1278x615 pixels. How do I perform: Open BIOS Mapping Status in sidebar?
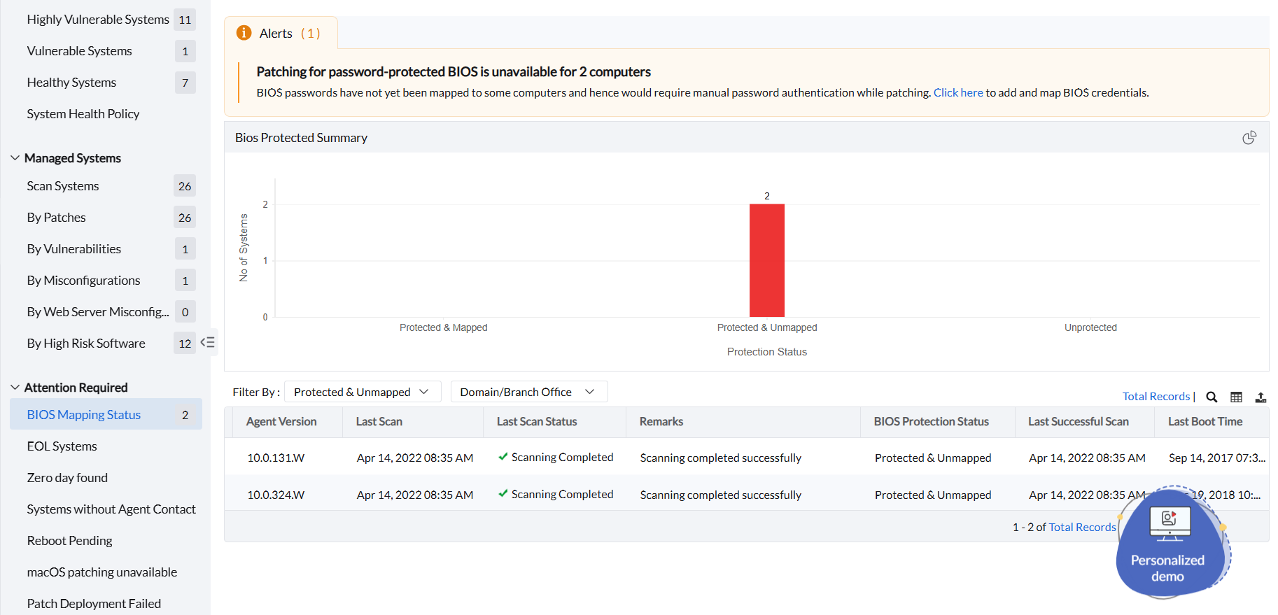84,415
